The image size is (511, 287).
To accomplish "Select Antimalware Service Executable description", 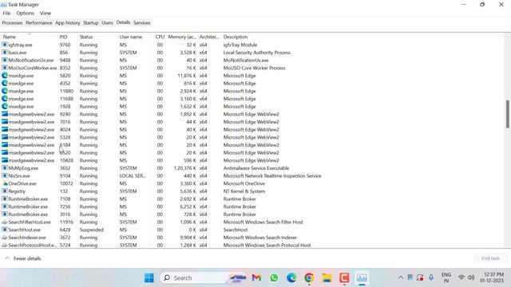I will tap(256, 168).
